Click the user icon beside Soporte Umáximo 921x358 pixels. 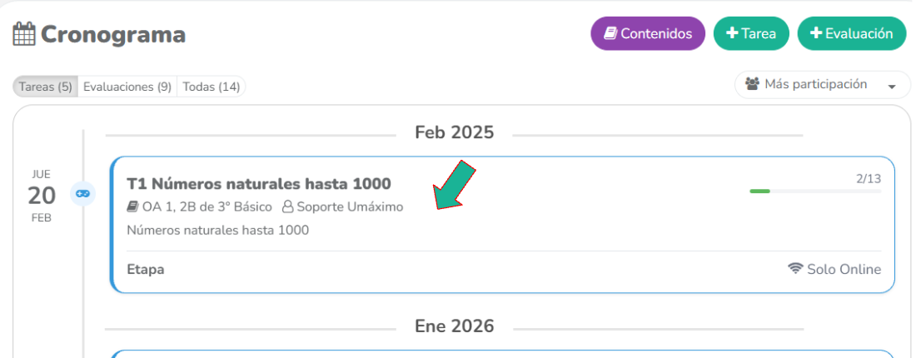(288, 206)
